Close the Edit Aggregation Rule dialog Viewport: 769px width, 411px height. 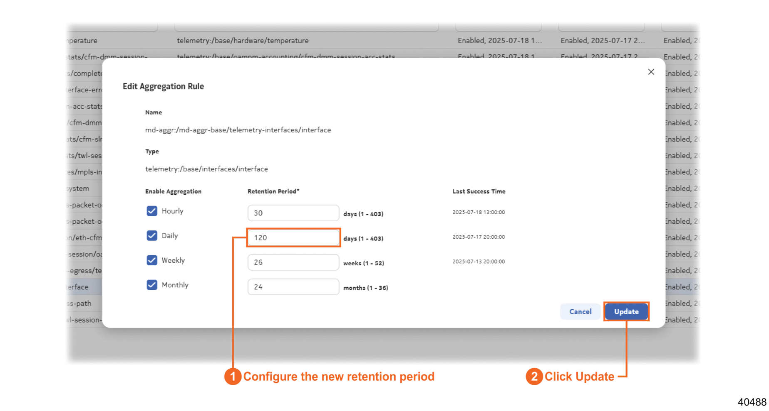click(x=651, y=72)
